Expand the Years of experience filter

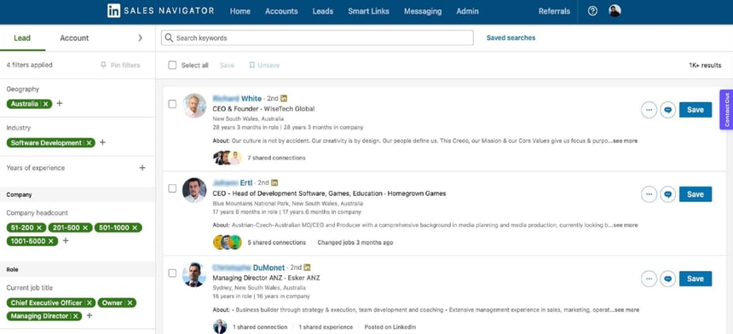tap(142, 168)
